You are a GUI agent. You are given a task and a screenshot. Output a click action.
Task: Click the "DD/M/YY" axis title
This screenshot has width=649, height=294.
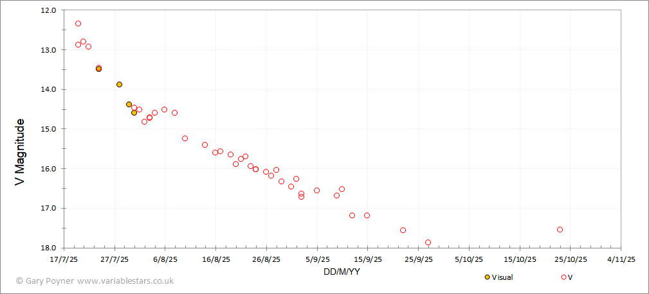(342, 272)
